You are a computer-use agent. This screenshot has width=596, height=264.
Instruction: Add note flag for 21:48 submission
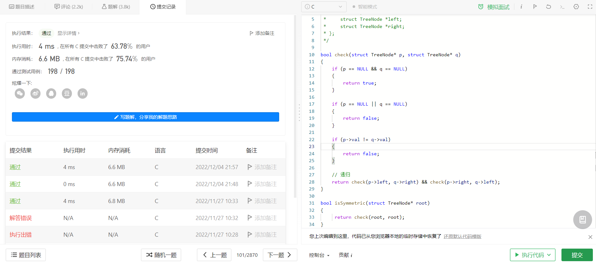tap(262, 184)
